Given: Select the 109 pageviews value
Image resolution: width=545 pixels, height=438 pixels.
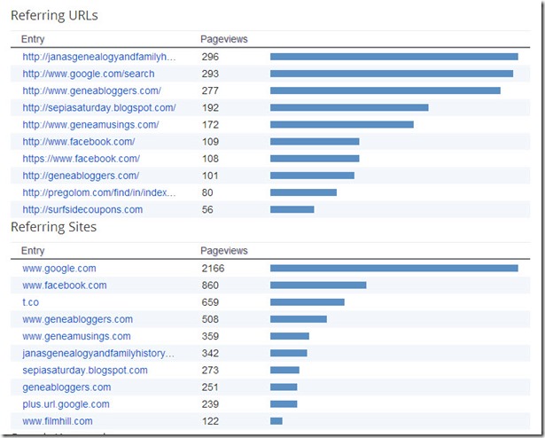Looking at the screenshot, I should pyautogui.click(x=210, y=142).
